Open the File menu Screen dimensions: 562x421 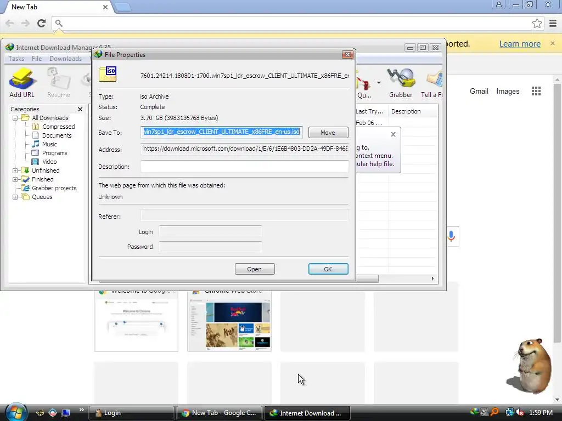(x=37, y=58)
